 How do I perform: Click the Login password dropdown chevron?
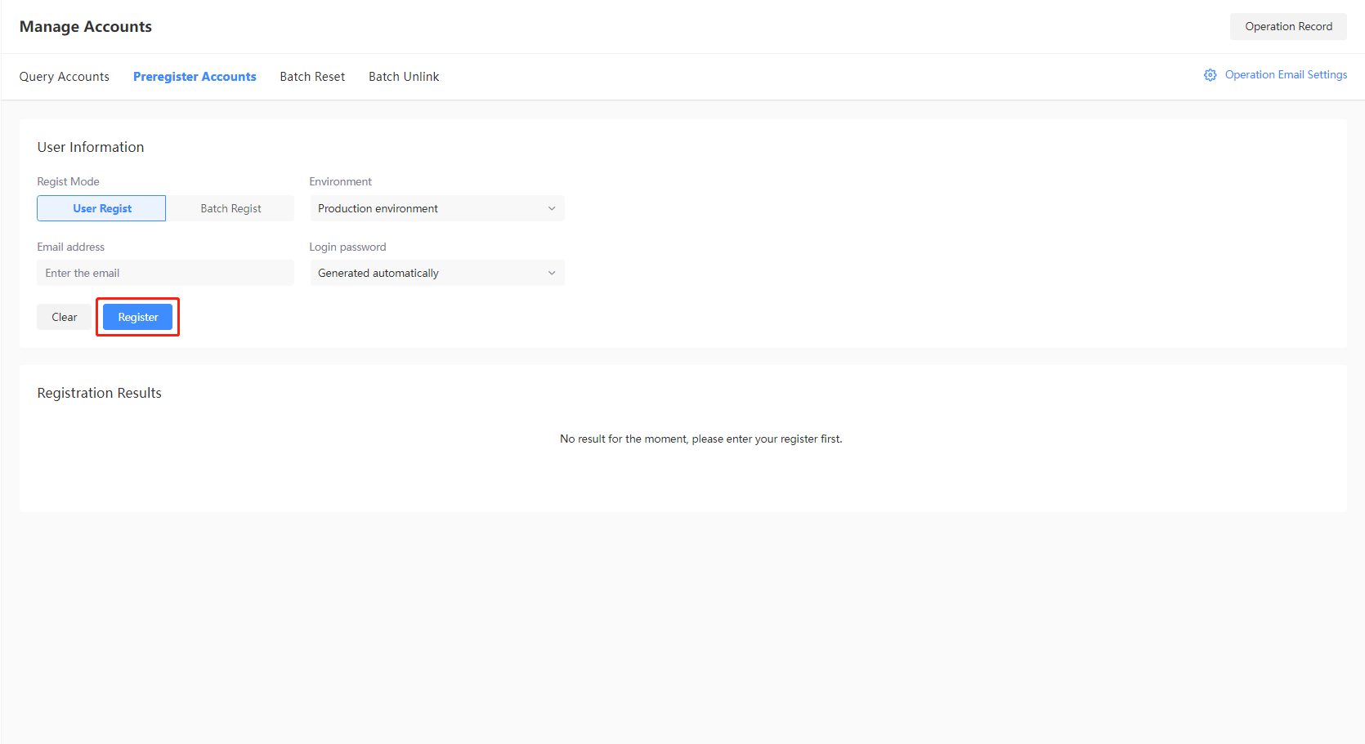point(553,273)
